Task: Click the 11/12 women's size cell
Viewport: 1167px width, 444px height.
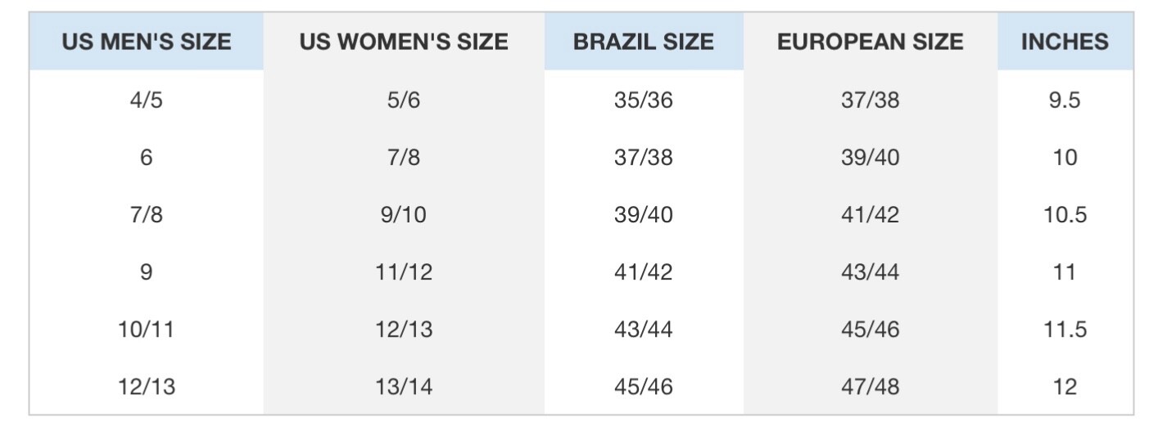Action: point(404,272)
